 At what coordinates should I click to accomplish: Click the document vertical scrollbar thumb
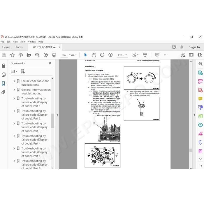click(x=191, y=150)
